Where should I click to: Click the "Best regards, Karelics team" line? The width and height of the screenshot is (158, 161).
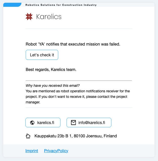point(51,69)
